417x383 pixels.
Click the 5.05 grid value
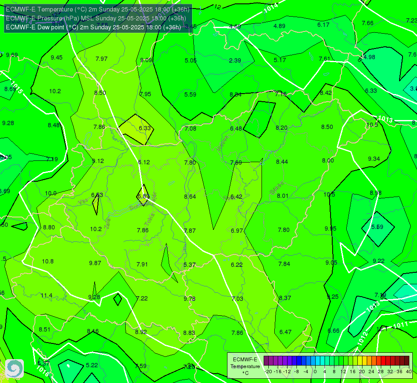(191, 60)
